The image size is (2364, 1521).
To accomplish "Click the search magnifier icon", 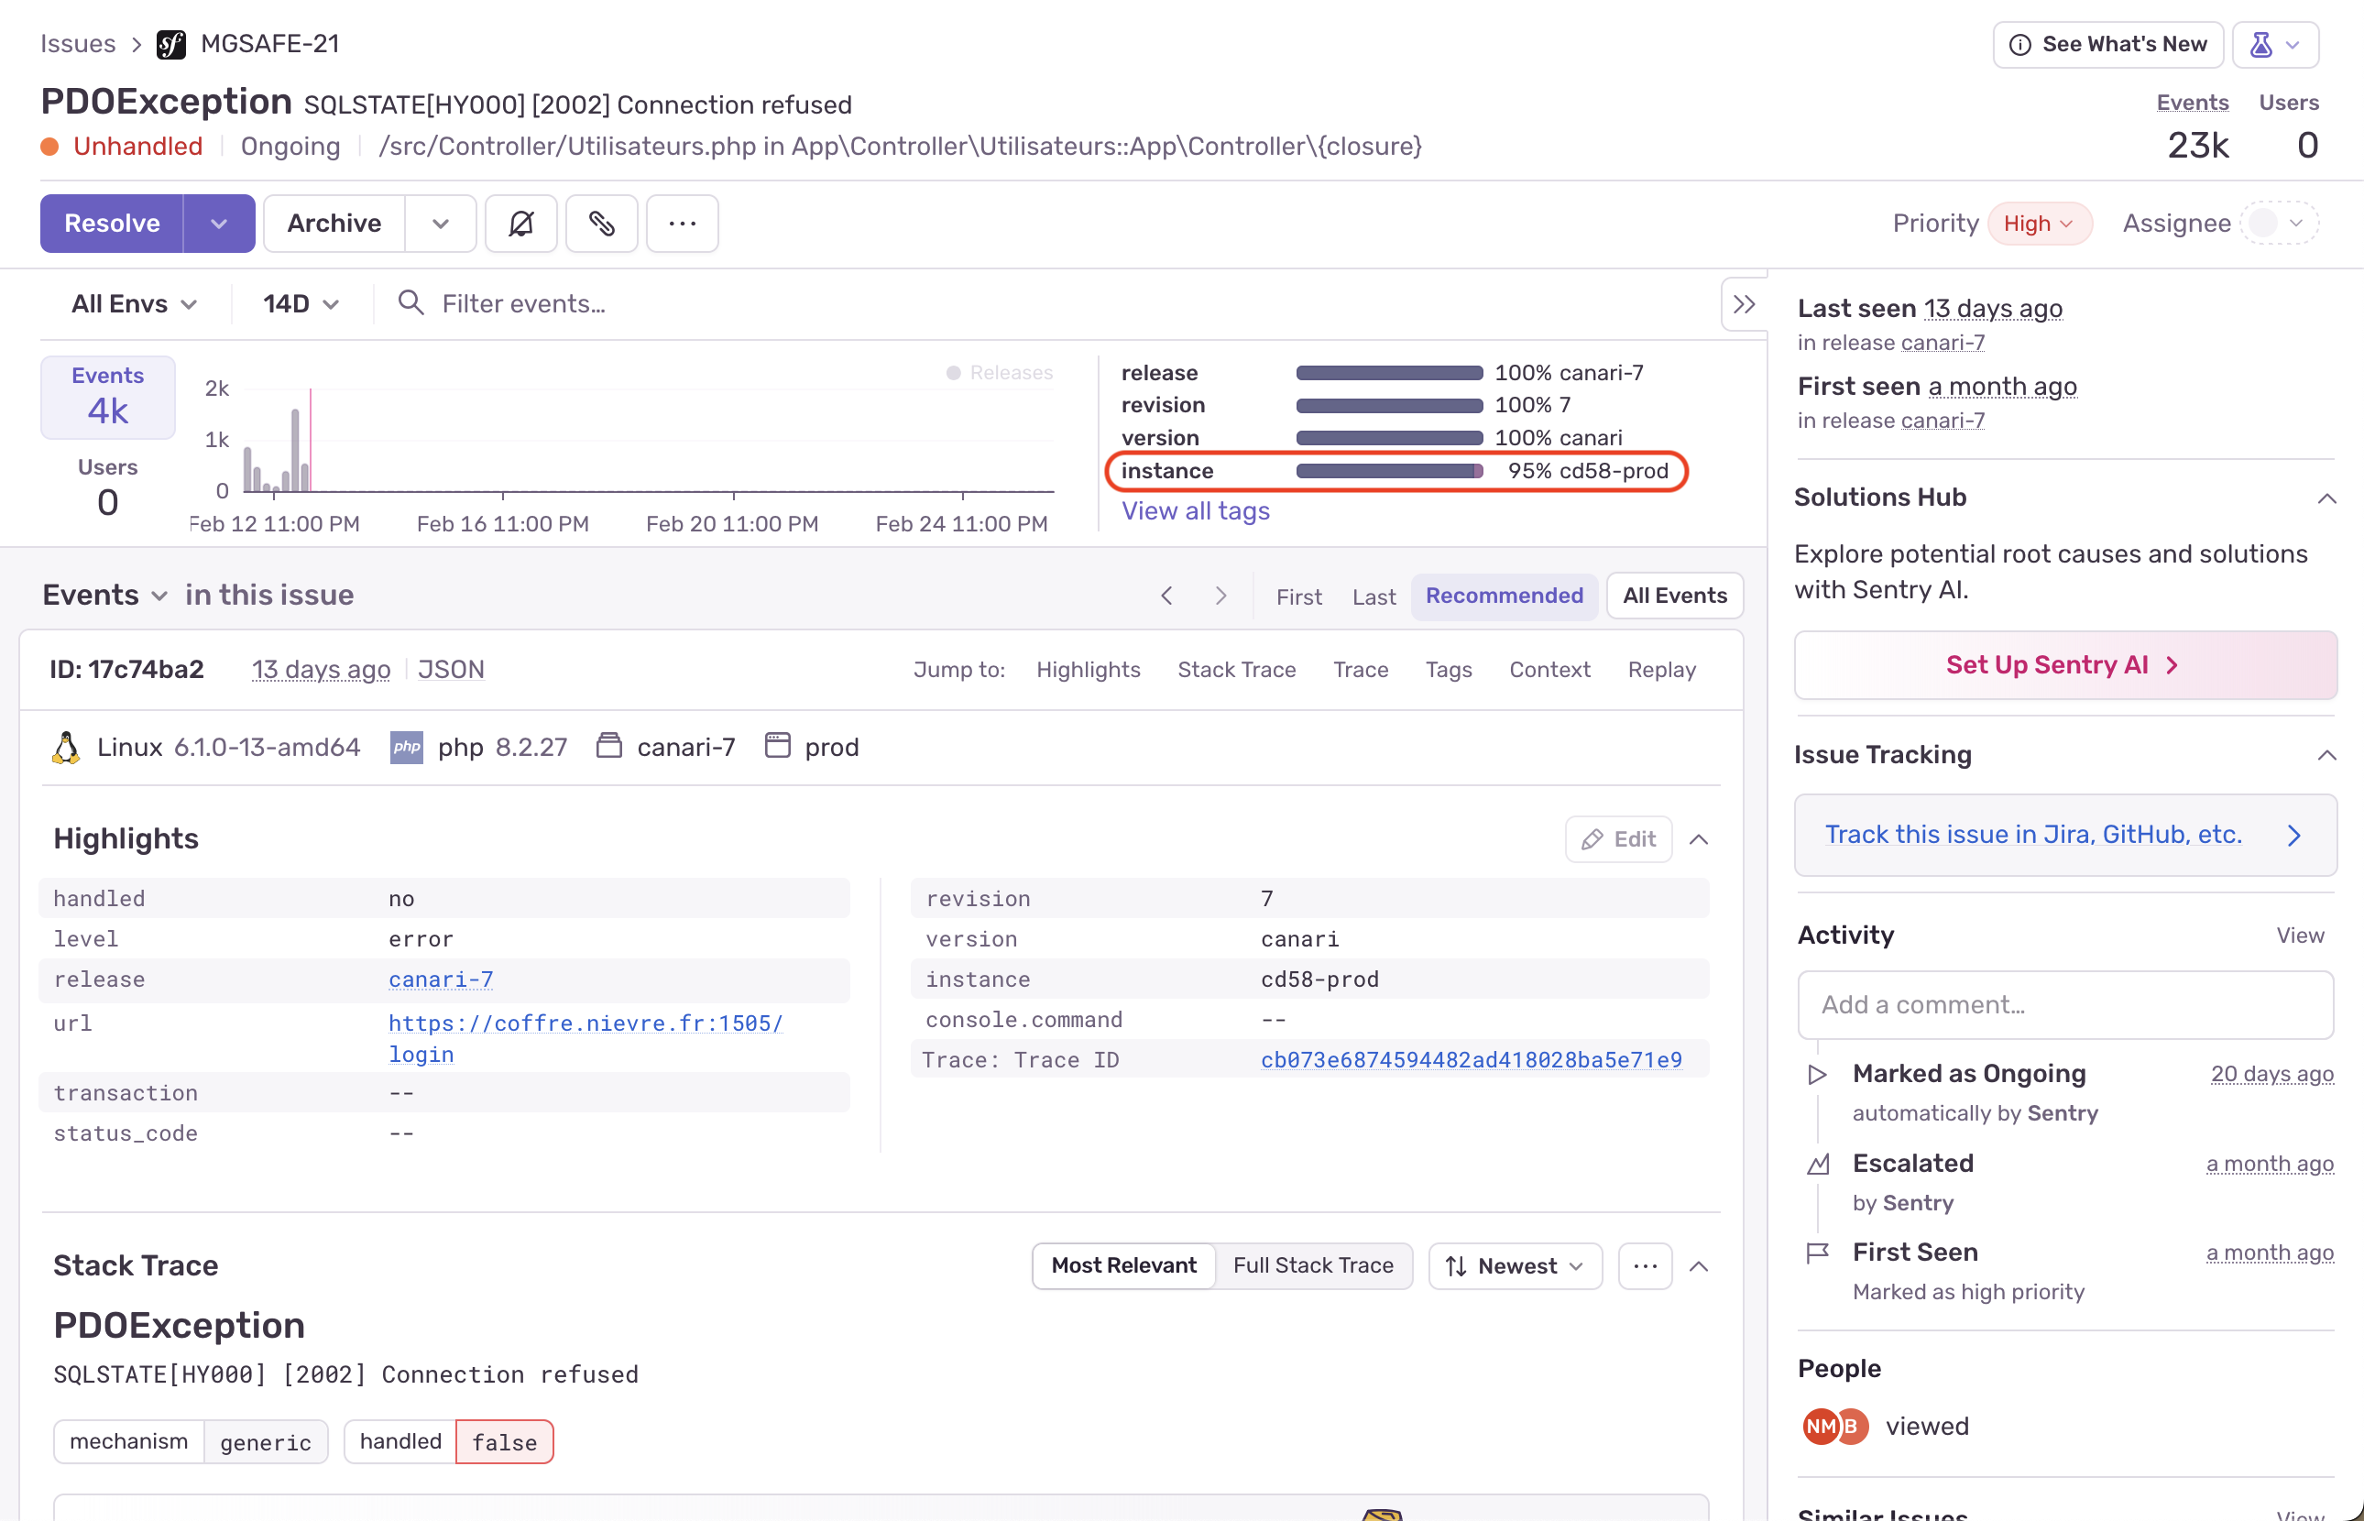I will pyautogui.click(x=410, y=303).
